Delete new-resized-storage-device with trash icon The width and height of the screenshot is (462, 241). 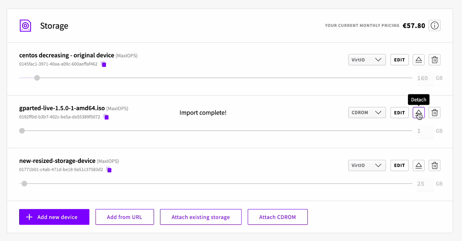(435, 165)
